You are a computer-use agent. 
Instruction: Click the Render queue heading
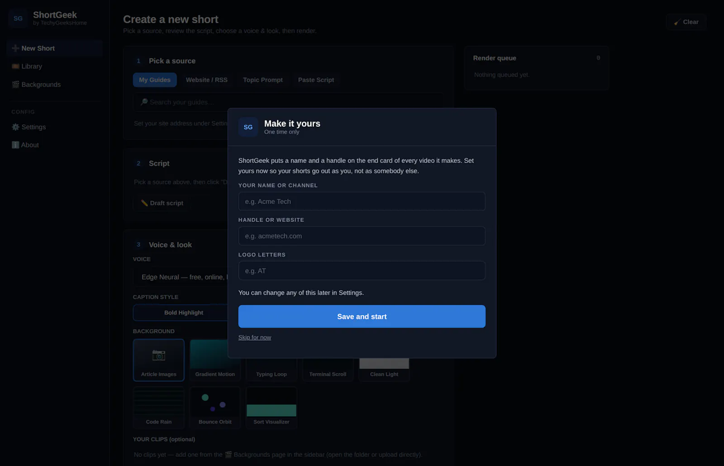point(495,58)
